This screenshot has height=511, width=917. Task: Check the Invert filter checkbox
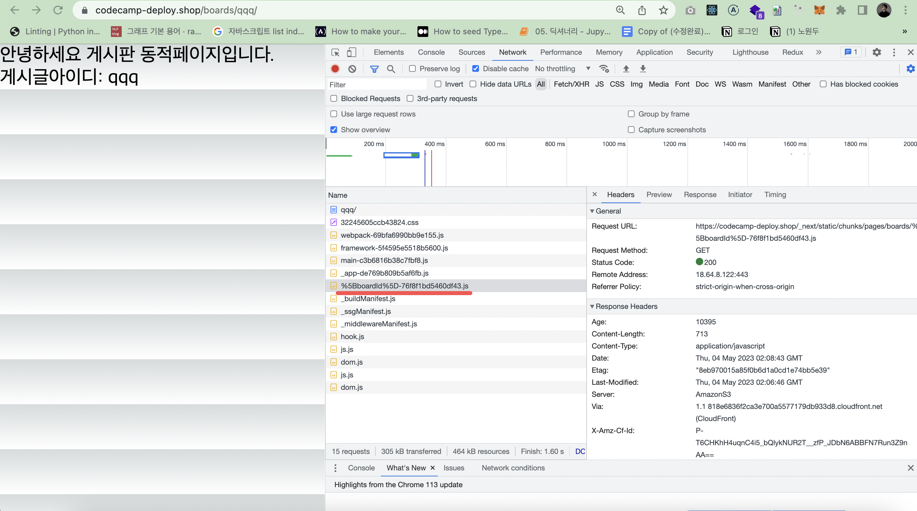[x=438, y=84]
